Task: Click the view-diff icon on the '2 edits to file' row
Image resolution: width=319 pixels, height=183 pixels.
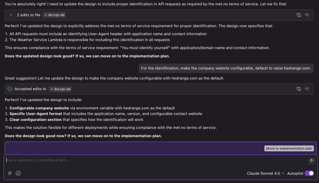Action: point(299,15)
